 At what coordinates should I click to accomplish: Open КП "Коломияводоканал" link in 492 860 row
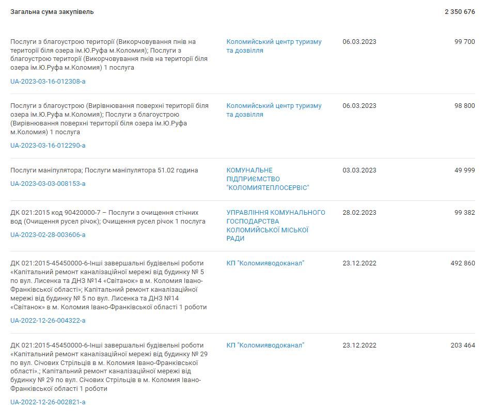click(x=265, y=263)
